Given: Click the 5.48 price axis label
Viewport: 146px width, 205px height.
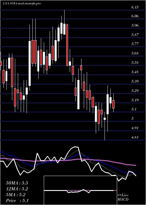Looking at the screenshot, I should click(135, 72).
